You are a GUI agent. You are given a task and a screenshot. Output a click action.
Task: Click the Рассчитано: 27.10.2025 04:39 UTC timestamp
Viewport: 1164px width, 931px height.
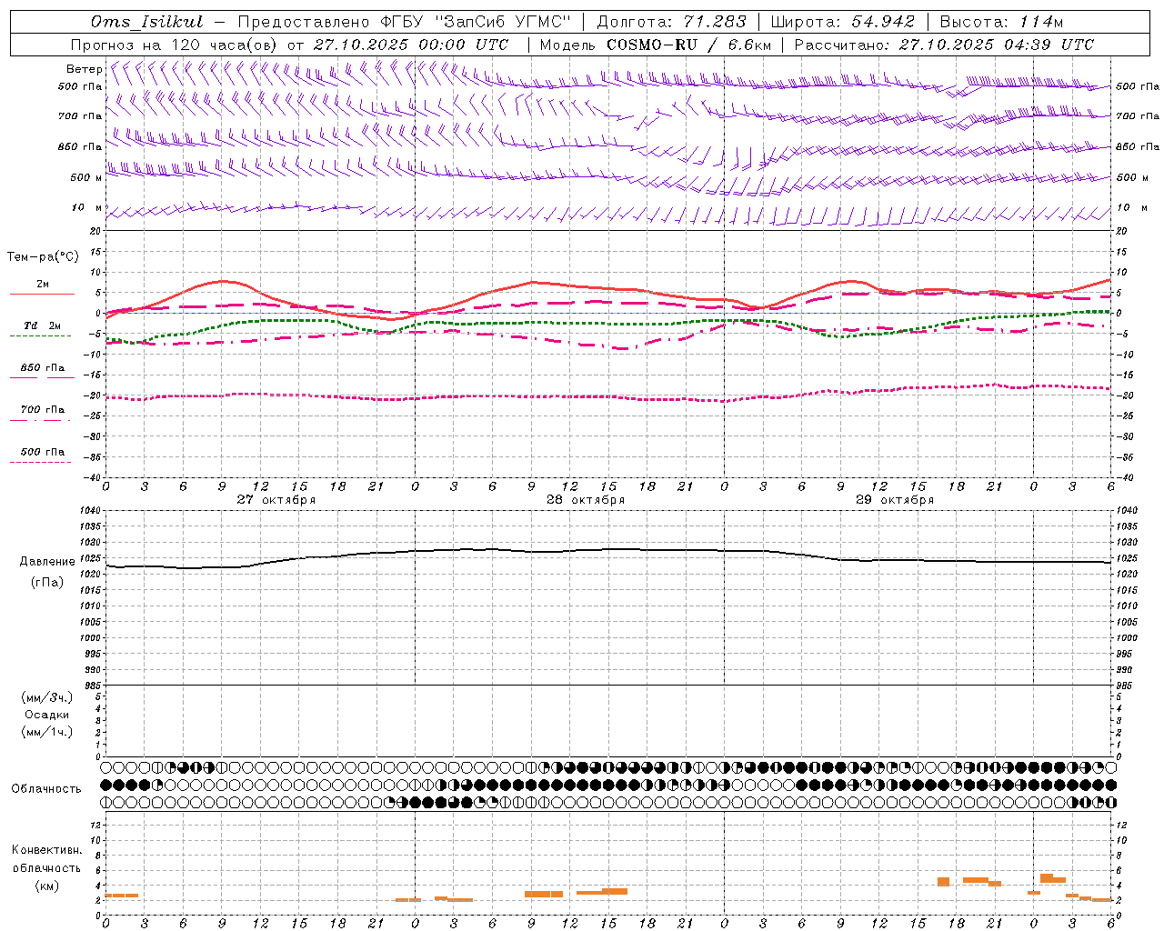click(x=944, y=45)
